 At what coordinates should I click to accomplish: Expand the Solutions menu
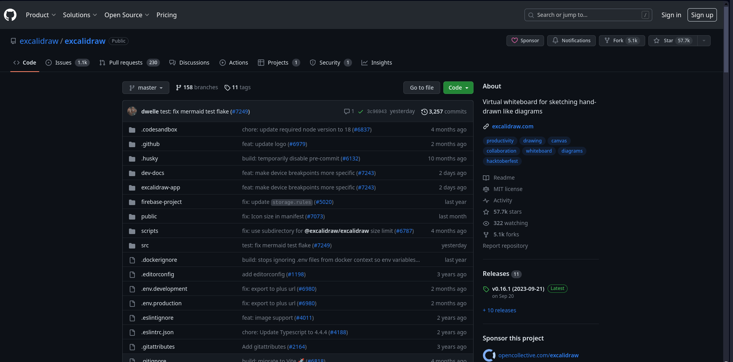coord(80,15)
